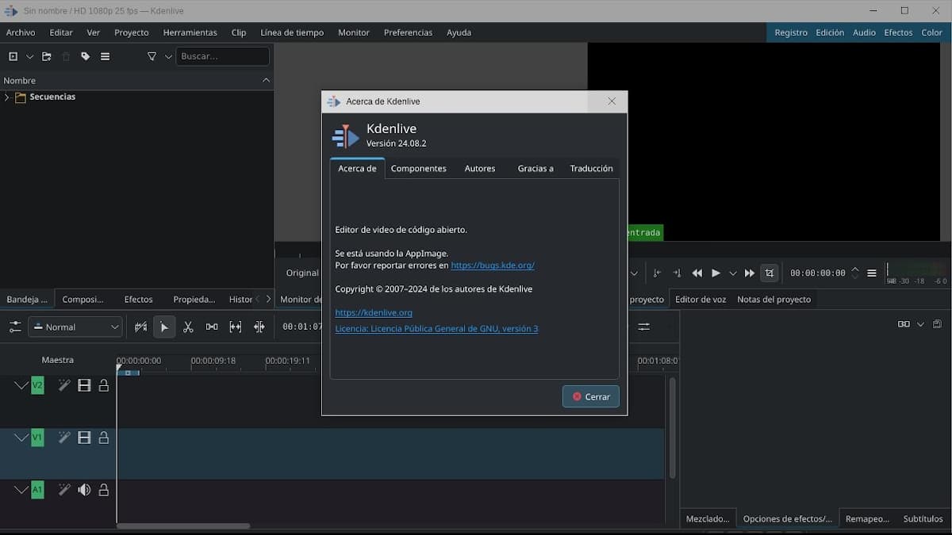This screenshot has width=952, height=535.
Task: Open the Archivo menu
Action: click(21, 32)
